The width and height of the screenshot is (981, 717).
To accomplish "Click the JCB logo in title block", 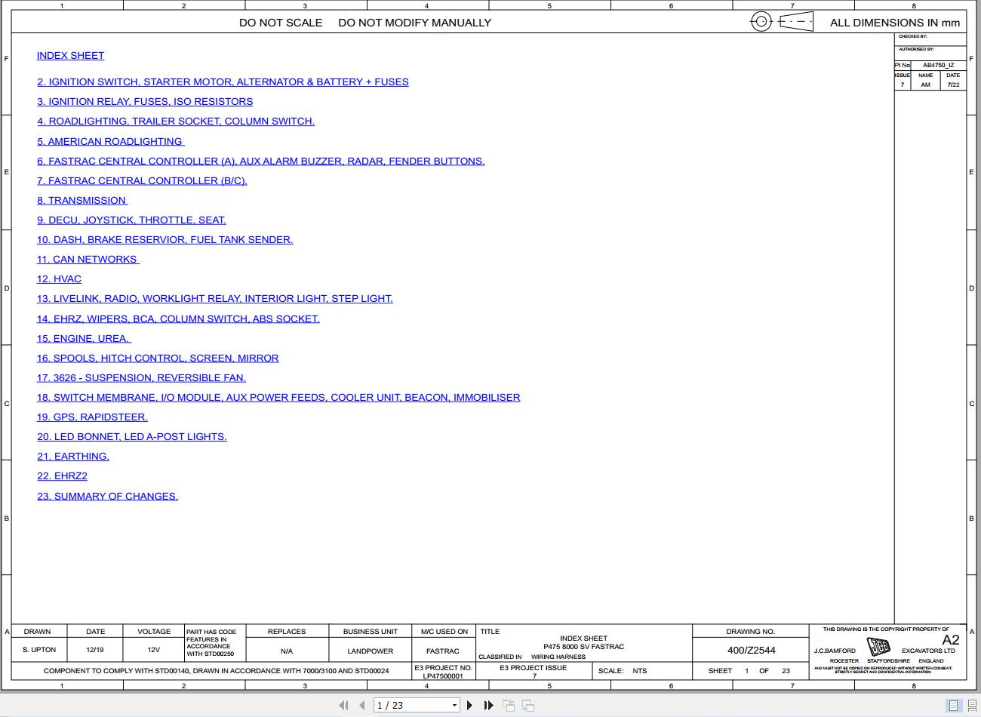I will (878, 647).
